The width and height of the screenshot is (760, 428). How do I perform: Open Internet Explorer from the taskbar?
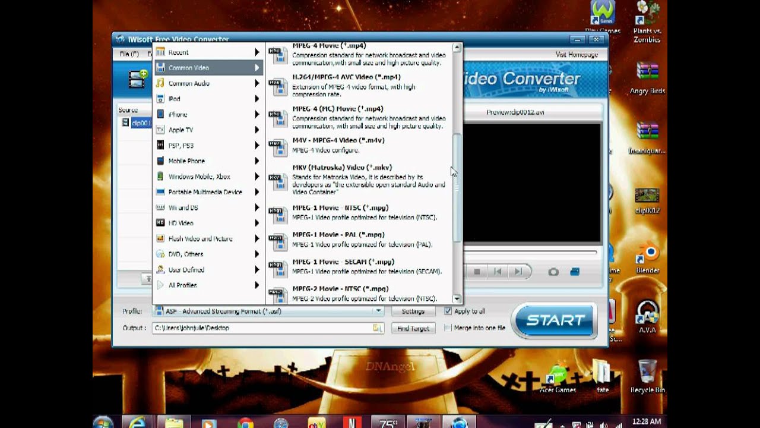tap(138, 423)
